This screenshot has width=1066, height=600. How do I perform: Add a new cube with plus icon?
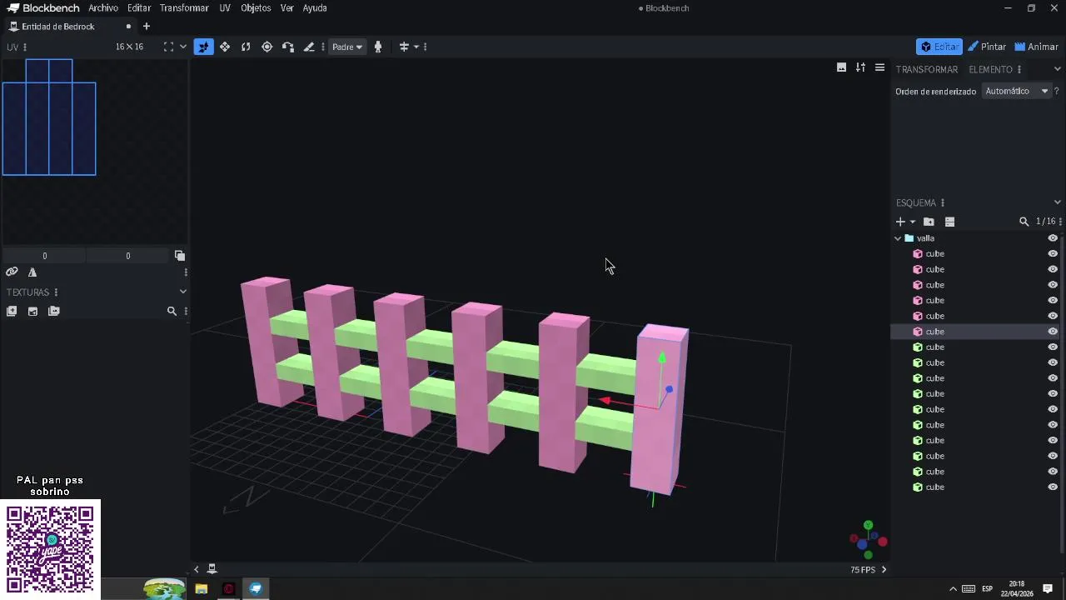900,222
